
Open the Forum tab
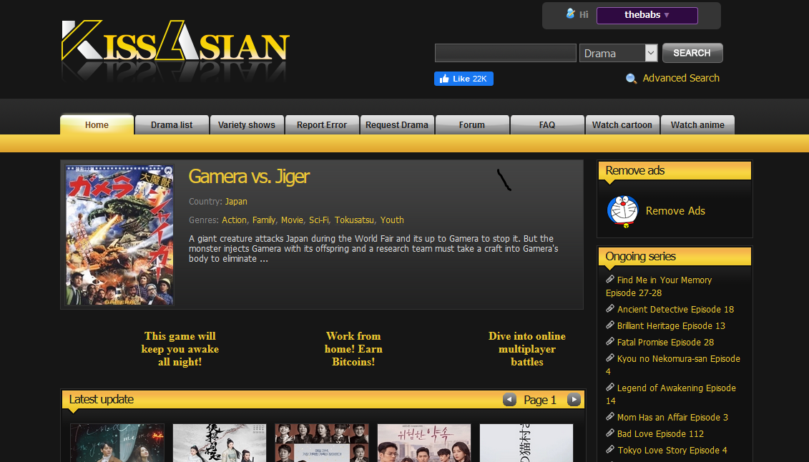[x=472, y=124]
